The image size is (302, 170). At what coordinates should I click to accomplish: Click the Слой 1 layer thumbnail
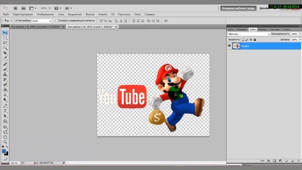click(236, 46)
